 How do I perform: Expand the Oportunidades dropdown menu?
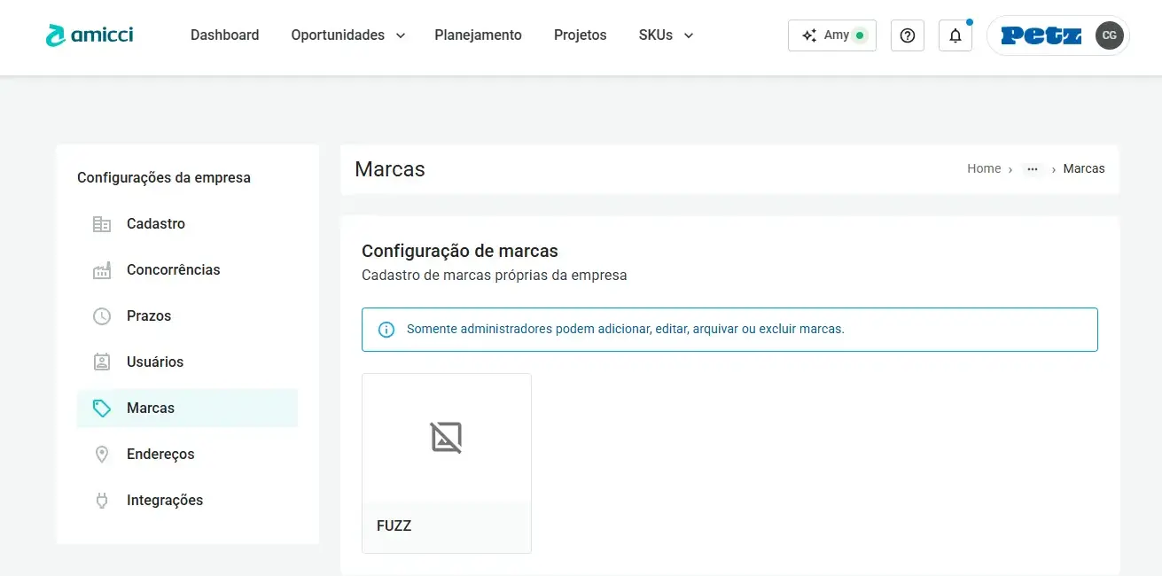(347, 35)
